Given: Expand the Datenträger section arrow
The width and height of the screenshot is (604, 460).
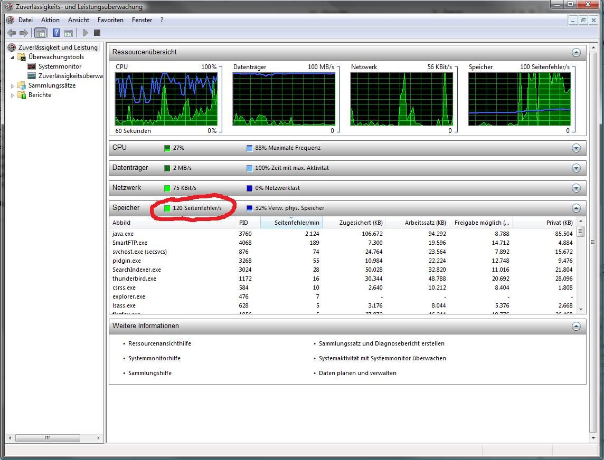Looking at the screenshot, I should [x=576, y=168].
